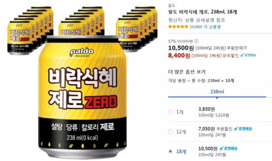Click the 로켓배송 badge on the 18개 option
Viewport: 272px width, 161px height.
(x=228, y=148)
